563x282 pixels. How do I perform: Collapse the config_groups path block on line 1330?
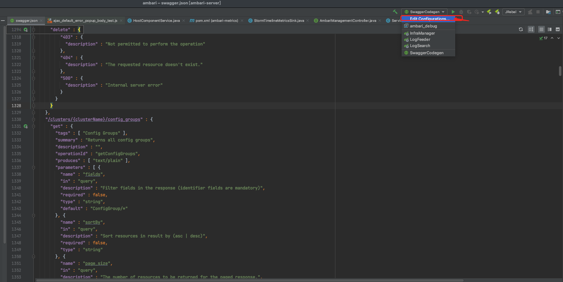point(33,119)
